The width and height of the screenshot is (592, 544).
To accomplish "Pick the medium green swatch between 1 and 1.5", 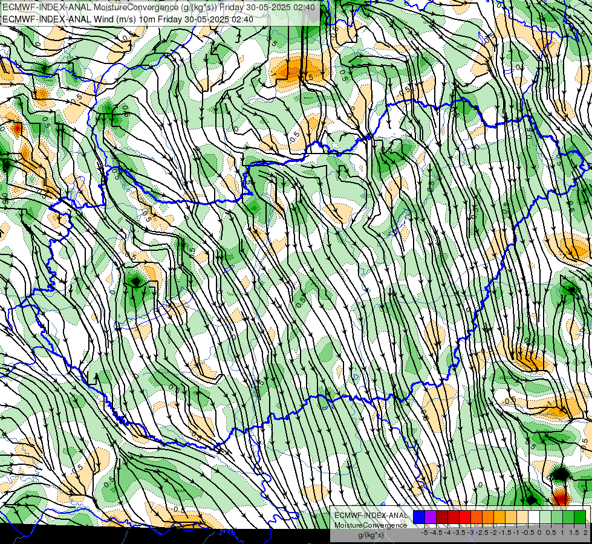I will click(x=568, y=517).
